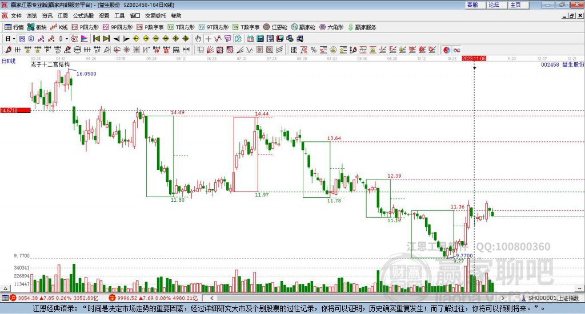Image resolution: width=585 pixels, height=314 pixels.
Task: Open P数字表 tool
Action: pyautogui.click(x=150, y=27)
